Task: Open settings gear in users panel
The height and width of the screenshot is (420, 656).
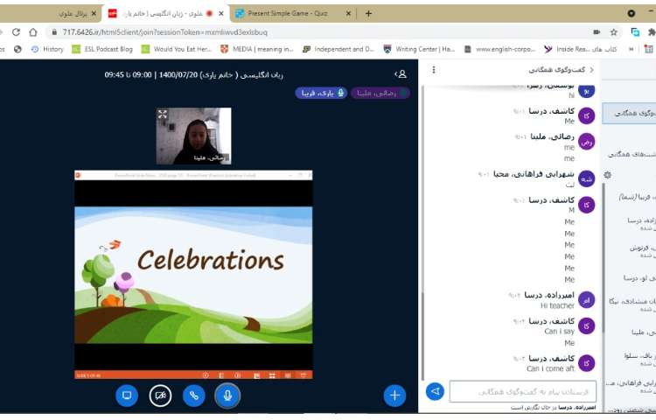Action: pos(608,175)
